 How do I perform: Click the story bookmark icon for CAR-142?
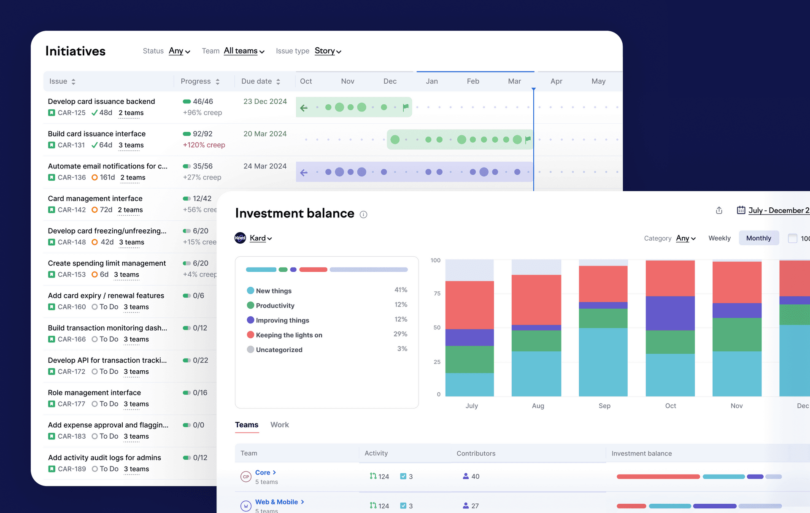[51, 210]
